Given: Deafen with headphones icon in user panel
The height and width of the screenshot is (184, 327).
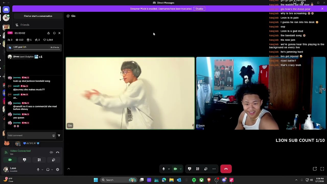Looking at the screenshot, I should click(x=48, y=169).
